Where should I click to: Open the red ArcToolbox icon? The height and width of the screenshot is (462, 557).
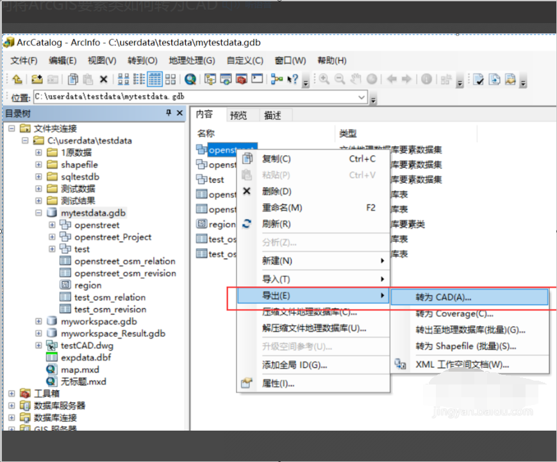241,79
